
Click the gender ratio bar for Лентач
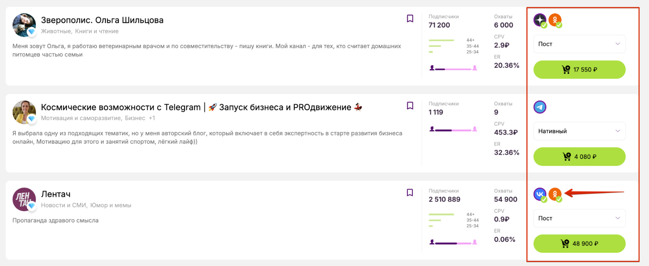click(x=453, y=243)
